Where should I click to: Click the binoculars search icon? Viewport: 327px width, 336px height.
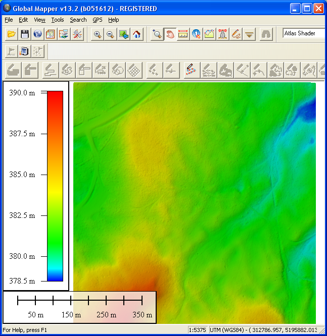(x=266, y=34)
